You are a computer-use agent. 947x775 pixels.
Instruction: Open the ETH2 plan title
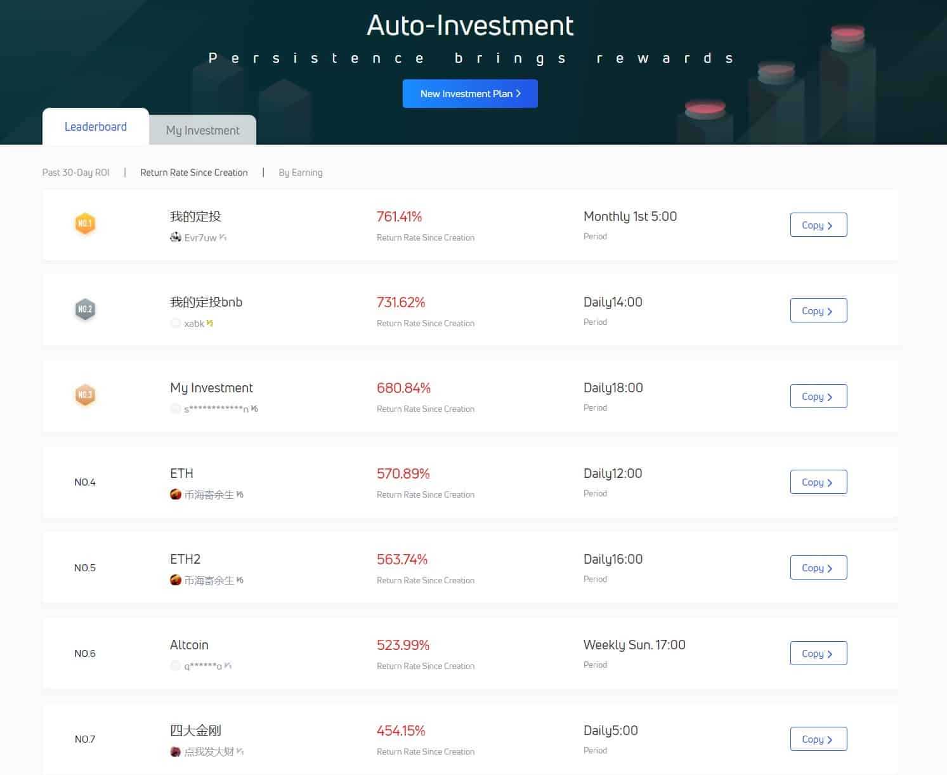pos(185,559)
